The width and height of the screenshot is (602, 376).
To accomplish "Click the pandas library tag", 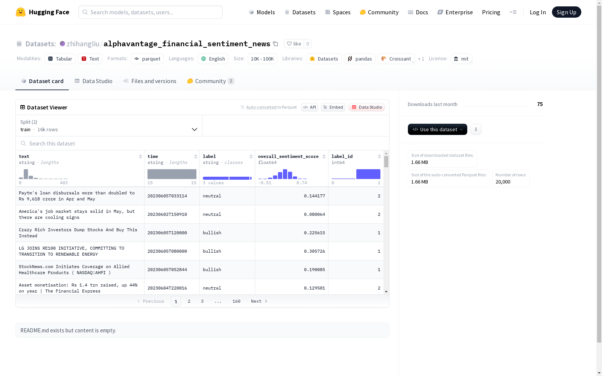I will pyautogui.click(x=360, y=59).
